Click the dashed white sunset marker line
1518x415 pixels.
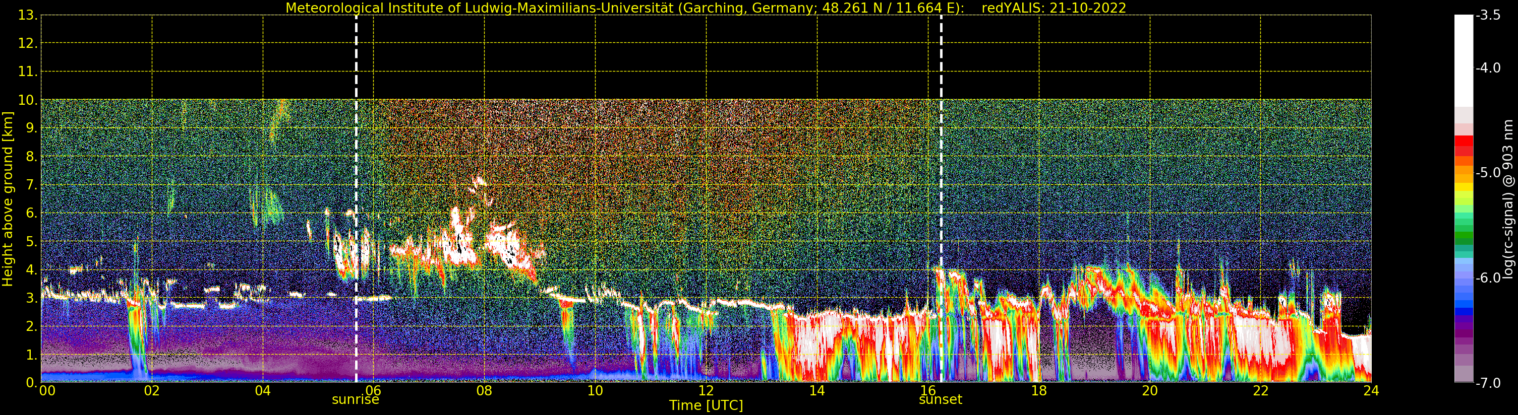coord(941,199)
